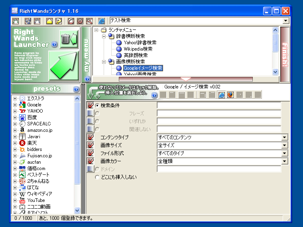Image resolution: width=303 pixels, height=227 pixels.
Task: Select Wikipedia検索 in the menu tree
Action: (x=138, y=49)
